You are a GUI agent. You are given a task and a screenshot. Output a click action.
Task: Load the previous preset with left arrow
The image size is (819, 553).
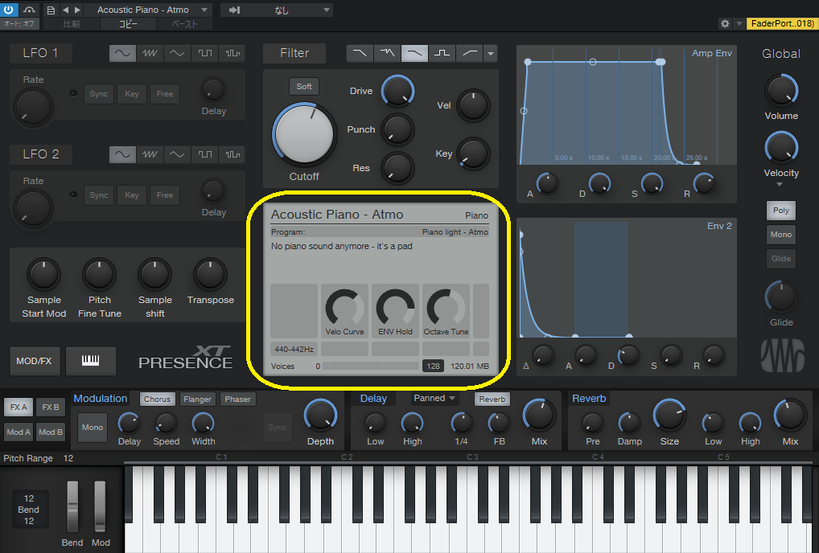point(65,10)
